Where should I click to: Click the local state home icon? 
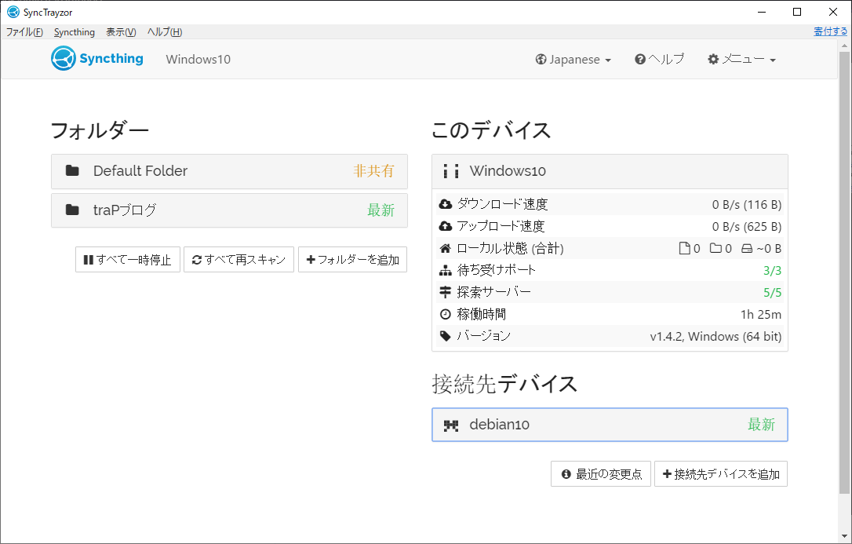[445, 248]
